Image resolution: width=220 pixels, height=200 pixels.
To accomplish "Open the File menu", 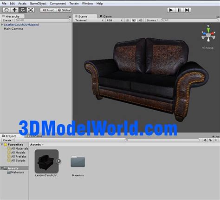I will click(x=4, y=3).
